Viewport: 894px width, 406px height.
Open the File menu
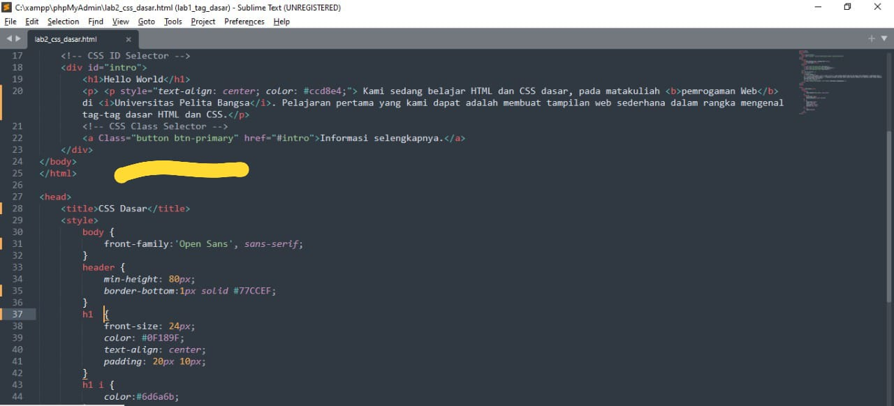[10, 22]
